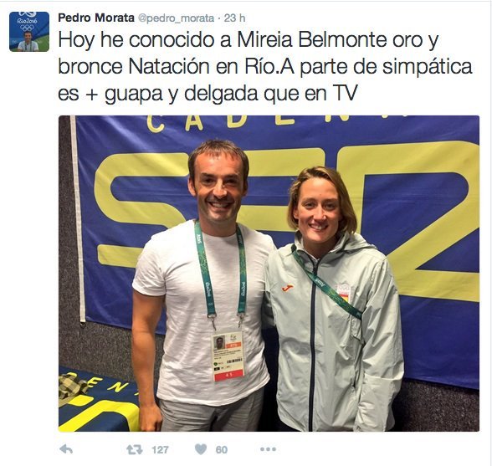Click the reply arrow icon
This screenshot has width=492, height=466.
pos(66,449)
